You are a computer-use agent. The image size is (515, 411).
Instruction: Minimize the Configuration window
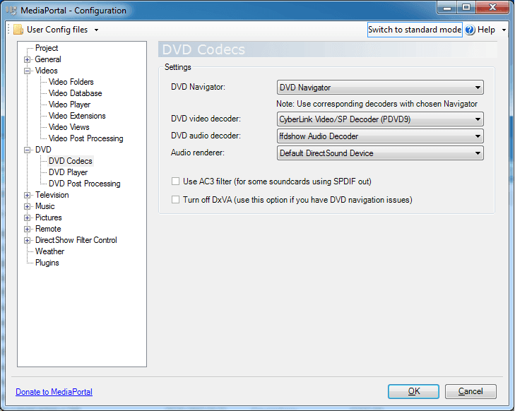point(447,8)
